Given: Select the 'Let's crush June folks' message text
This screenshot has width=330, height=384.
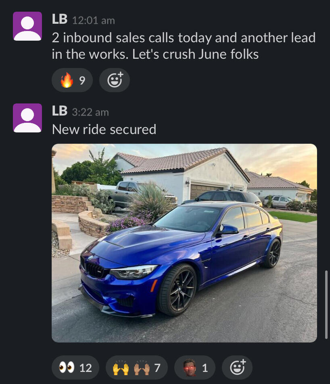Looking at the screenshot, I should coord(195,54).
